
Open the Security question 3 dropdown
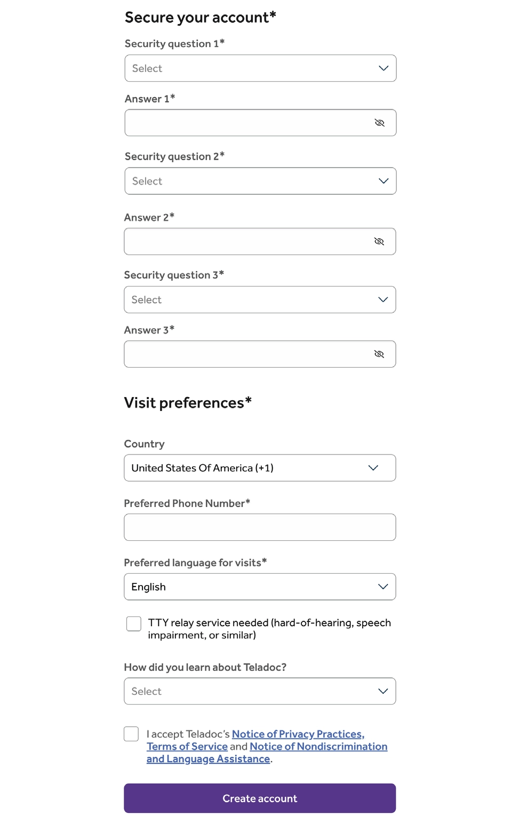coord(260,299)
